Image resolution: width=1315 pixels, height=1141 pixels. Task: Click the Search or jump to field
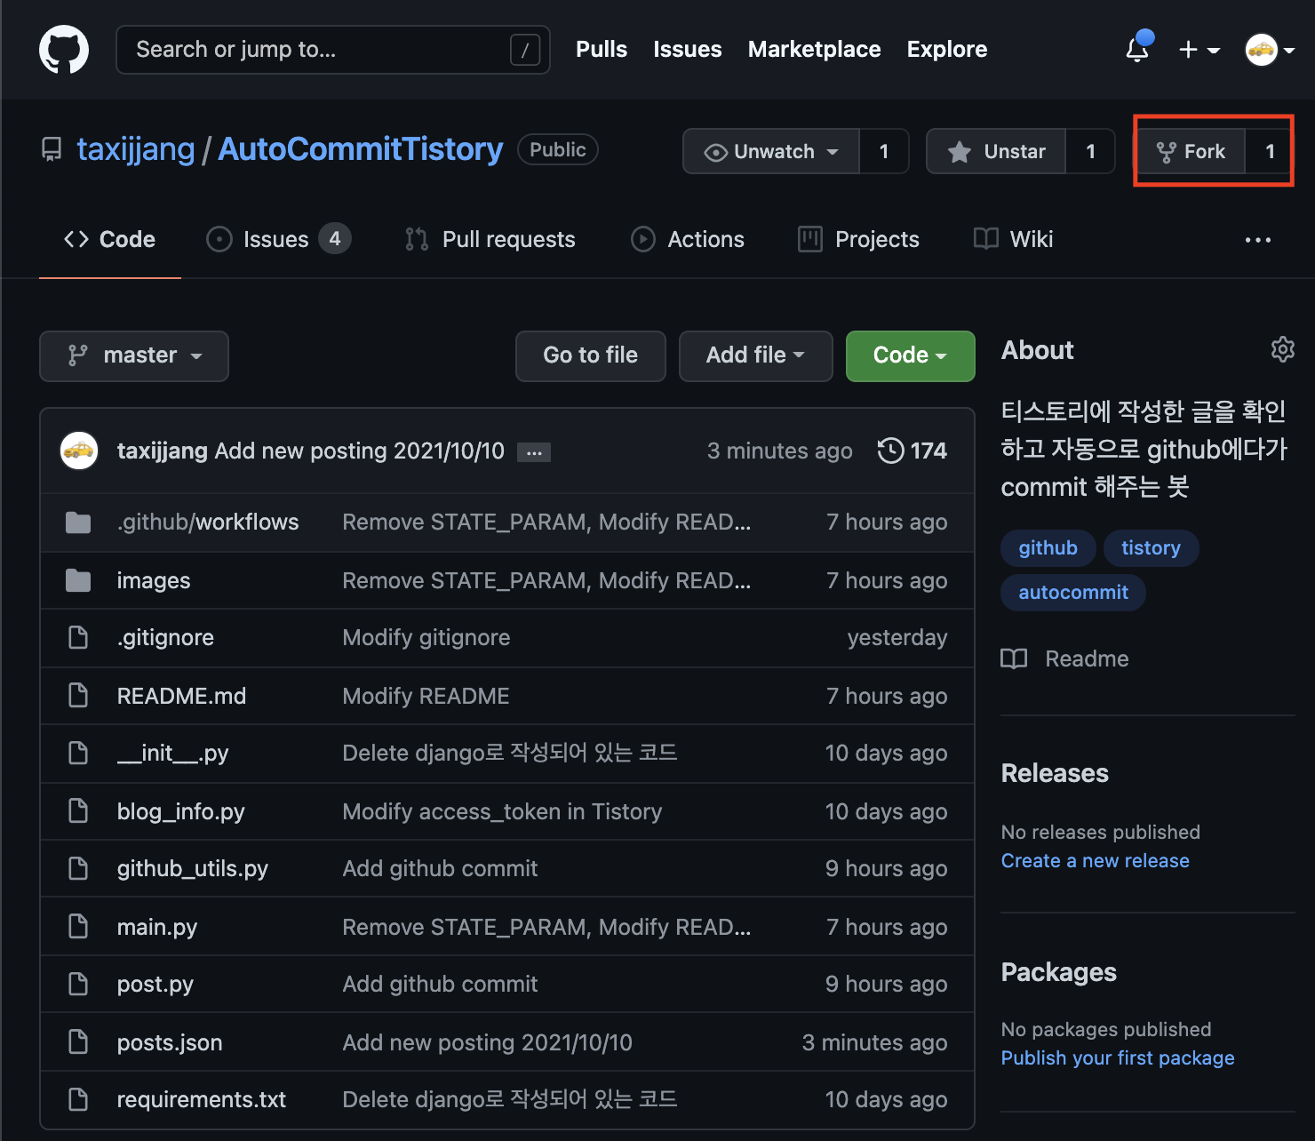pyautogui.click(x=333, y=50)
